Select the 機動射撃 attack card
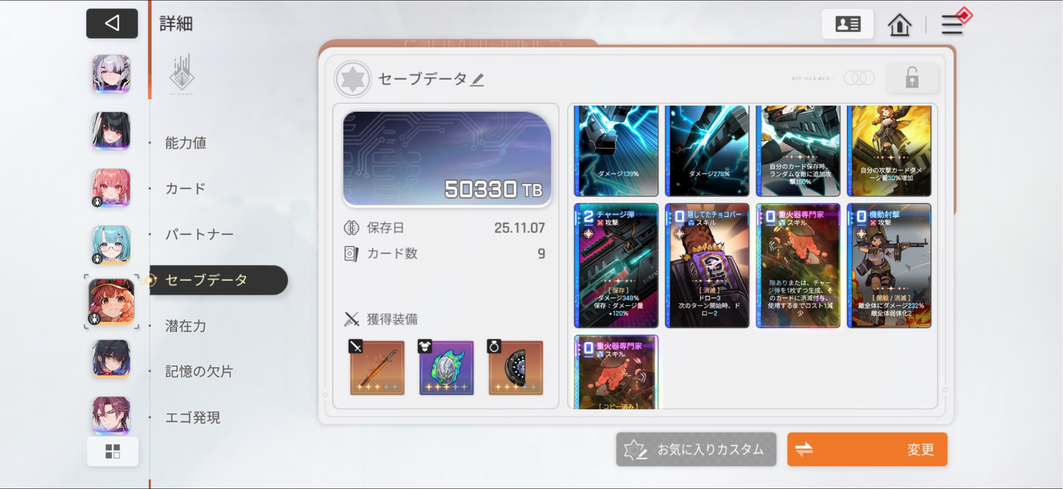The width and height of the screenshot is (1063, 489). [889, 265]
